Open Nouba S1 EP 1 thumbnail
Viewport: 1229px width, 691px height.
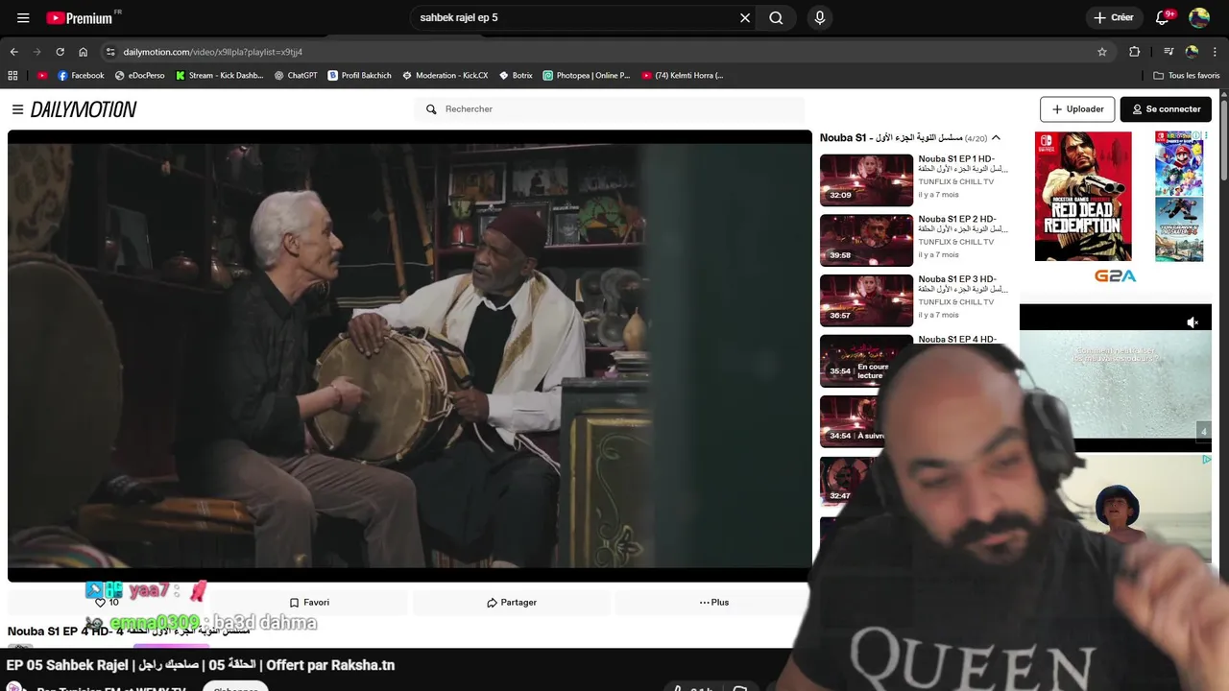[866, 179]
